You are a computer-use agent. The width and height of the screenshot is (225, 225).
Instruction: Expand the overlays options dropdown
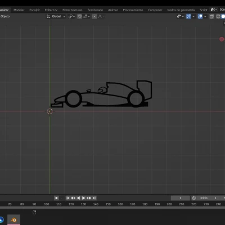205,16
